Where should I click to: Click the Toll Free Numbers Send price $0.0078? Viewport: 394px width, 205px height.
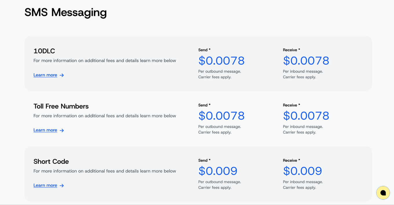tap(222, 116)
